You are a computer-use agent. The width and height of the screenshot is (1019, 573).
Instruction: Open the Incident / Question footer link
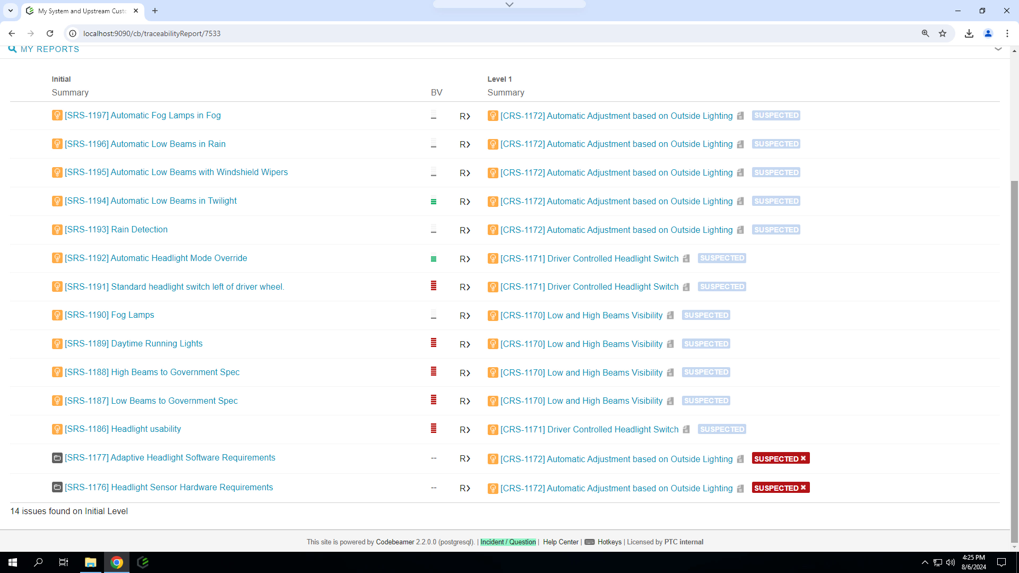coord(508,542)
